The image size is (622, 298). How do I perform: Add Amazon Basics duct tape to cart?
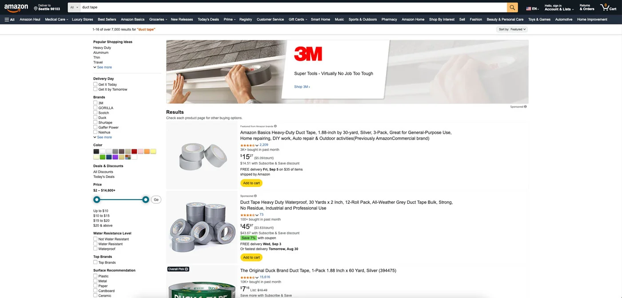point(251,183)
